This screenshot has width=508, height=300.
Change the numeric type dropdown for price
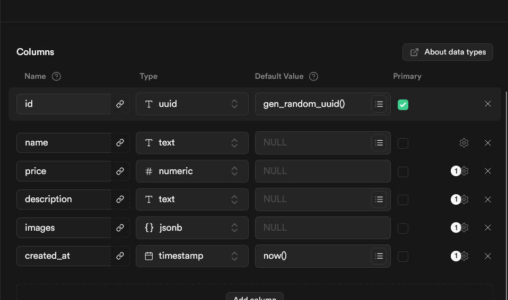[x=192, y=171]
